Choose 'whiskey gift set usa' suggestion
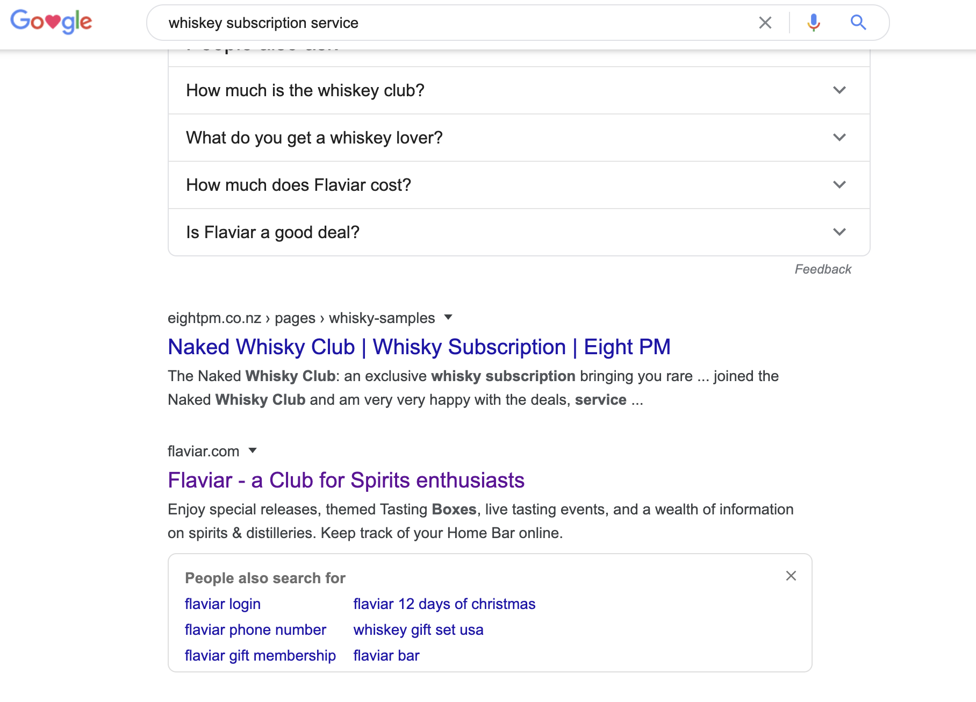The width and height of the screenshot is (976, 702). [x=418, y=630]
